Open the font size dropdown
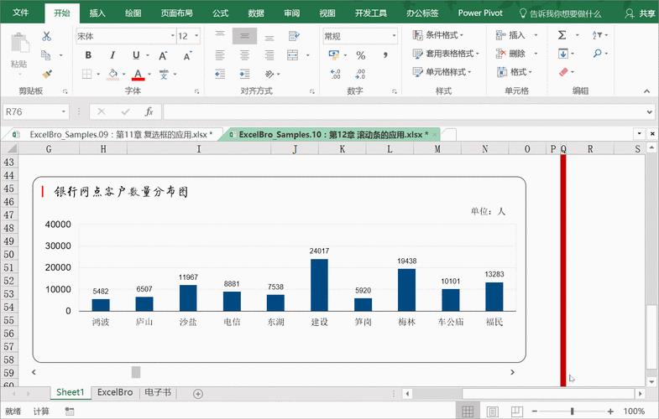659x419 pixels. click(196, 36)
